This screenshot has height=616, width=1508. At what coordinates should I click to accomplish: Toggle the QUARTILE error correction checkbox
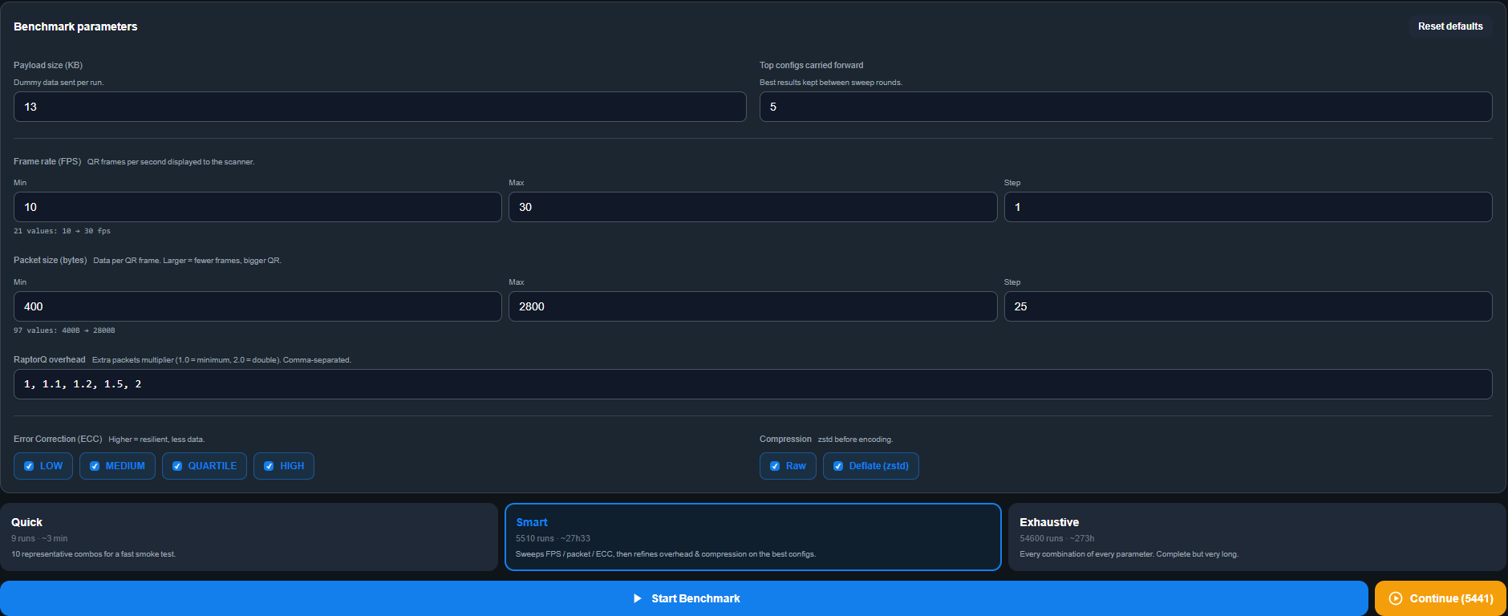[x=177, y=466]
